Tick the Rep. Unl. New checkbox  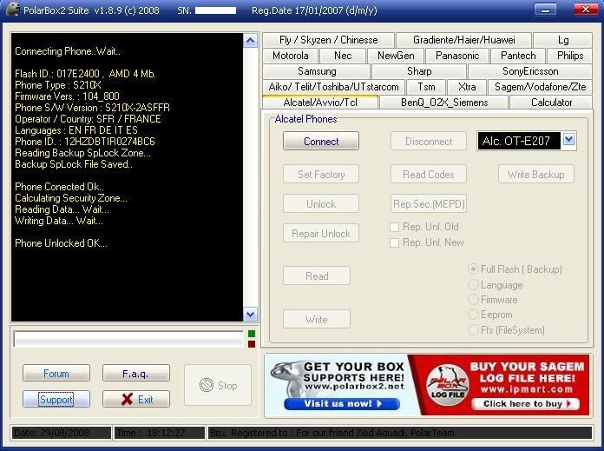click(394, 242)
